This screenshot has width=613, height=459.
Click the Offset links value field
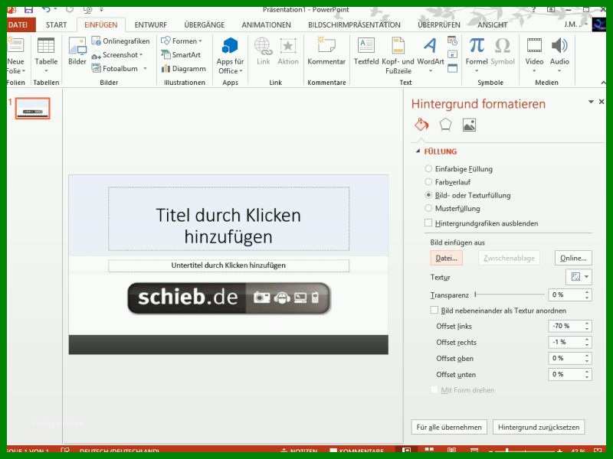566,326
